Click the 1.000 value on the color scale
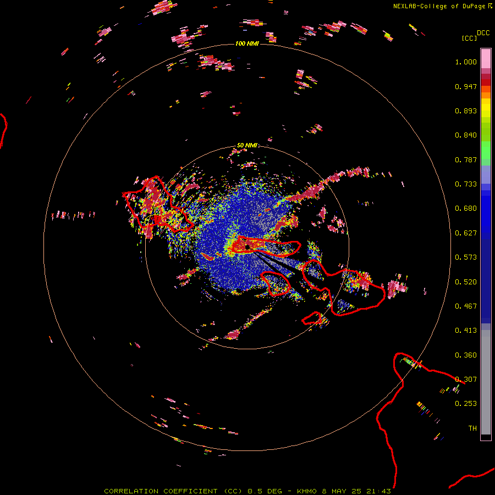This screenshot has width=495, height=495. point(466,62)
